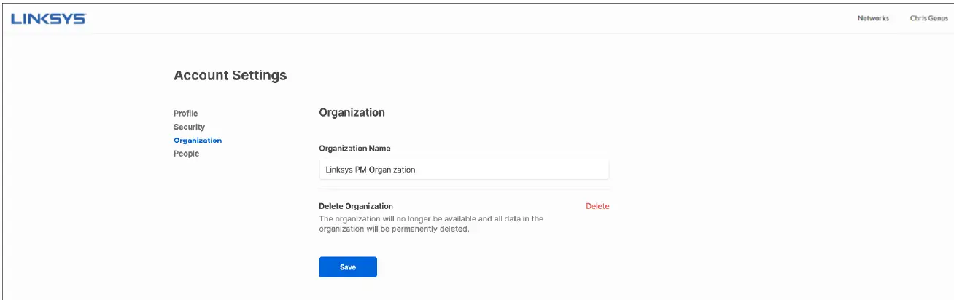The width and height of the screenshot is (954, 300).
Task: Click the word Linksys inside the name field
Action: click(x=338, y=170)
